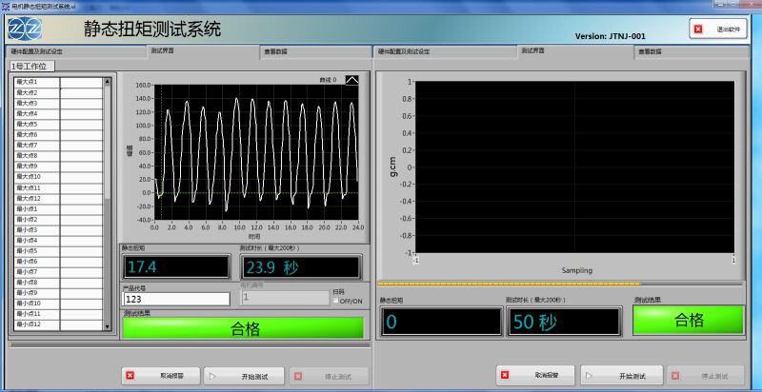The width and height of the screenshot is (762, 392).
Task: Click the red X icon on right 取消报警
Action: [504, 376]
